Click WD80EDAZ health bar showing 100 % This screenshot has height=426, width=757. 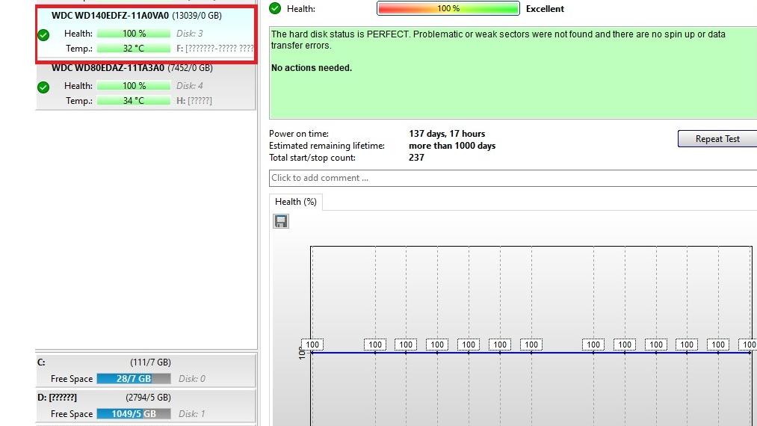click(x=134, y=85)
